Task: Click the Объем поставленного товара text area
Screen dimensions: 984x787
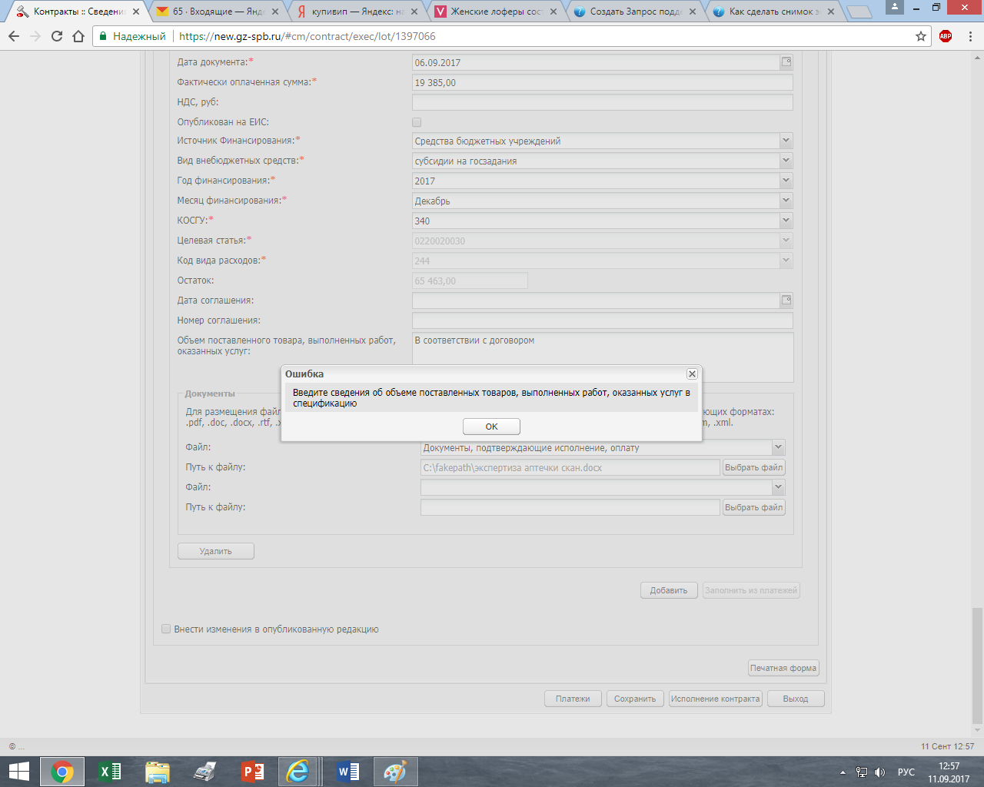Action: click(x=603, y=357)
